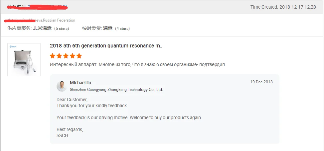
Task: Click the second orange rating star
Action: pyautogui.click(x=59, y=56)
